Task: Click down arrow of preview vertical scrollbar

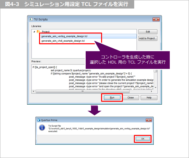Action: (x=155, y=87)
